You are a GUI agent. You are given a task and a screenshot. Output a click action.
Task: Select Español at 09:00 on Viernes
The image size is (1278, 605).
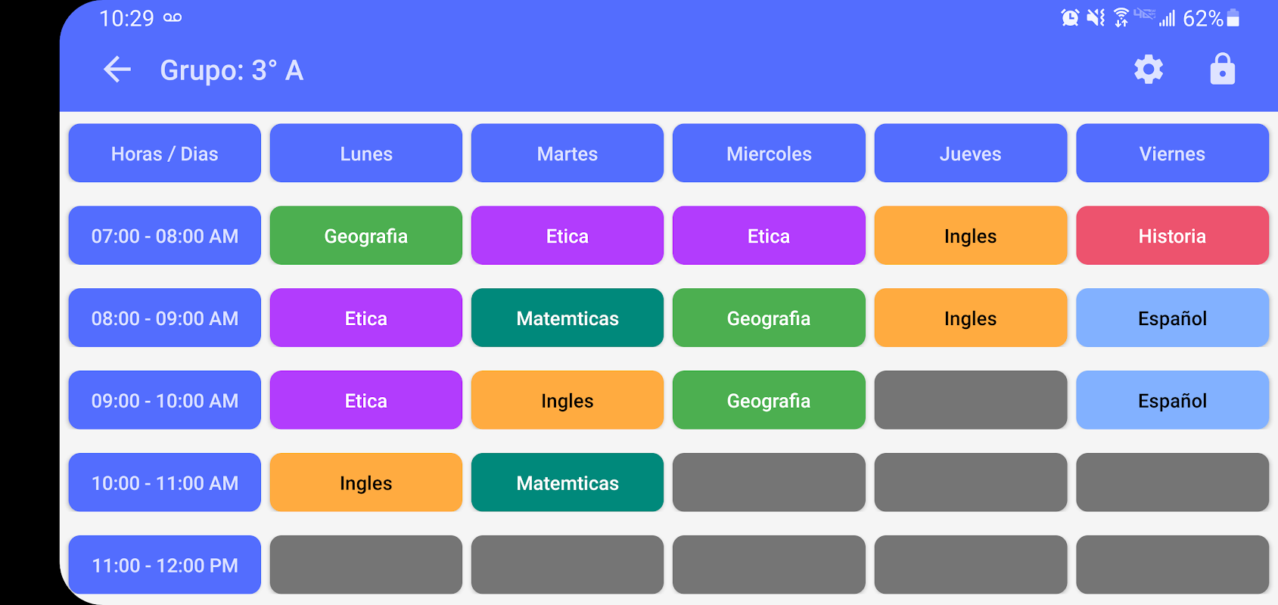(1171, 401)
